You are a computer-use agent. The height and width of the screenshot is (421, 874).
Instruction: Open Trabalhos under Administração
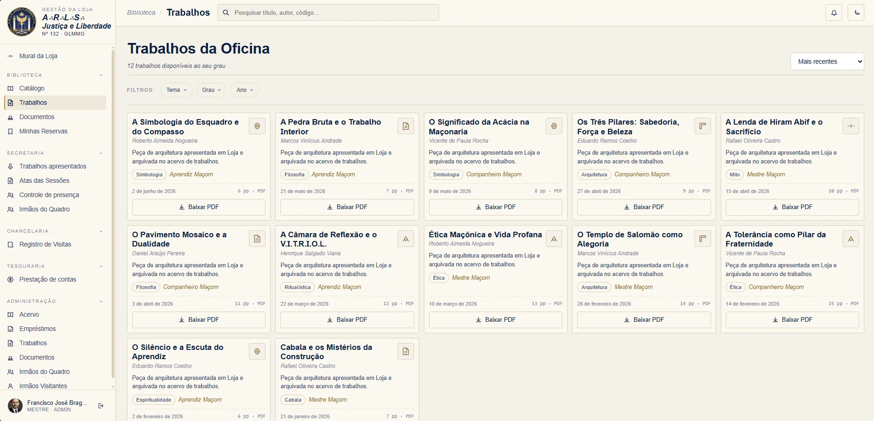click(55, 343)
